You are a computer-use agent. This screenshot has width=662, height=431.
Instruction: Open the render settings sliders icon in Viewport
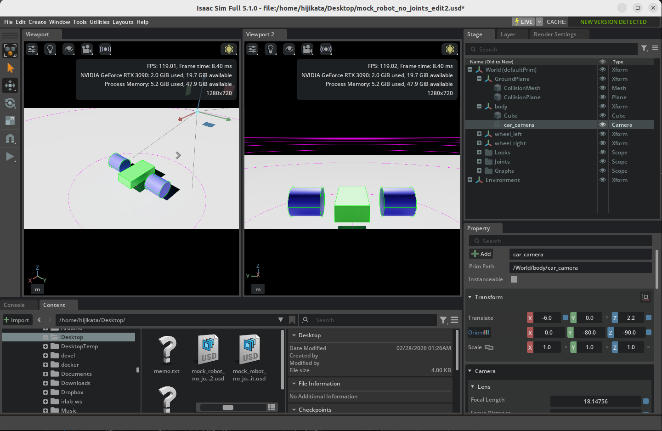(31, 49)
